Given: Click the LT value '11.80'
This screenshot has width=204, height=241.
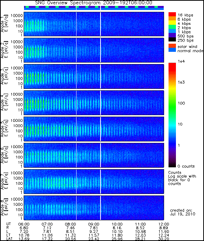Looking at the screenshot, I should click(x=117, y=235).
